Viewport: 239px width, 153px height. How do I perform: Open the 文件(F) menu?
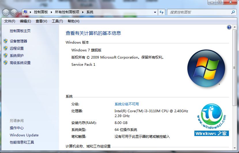[x=10, y=21]
